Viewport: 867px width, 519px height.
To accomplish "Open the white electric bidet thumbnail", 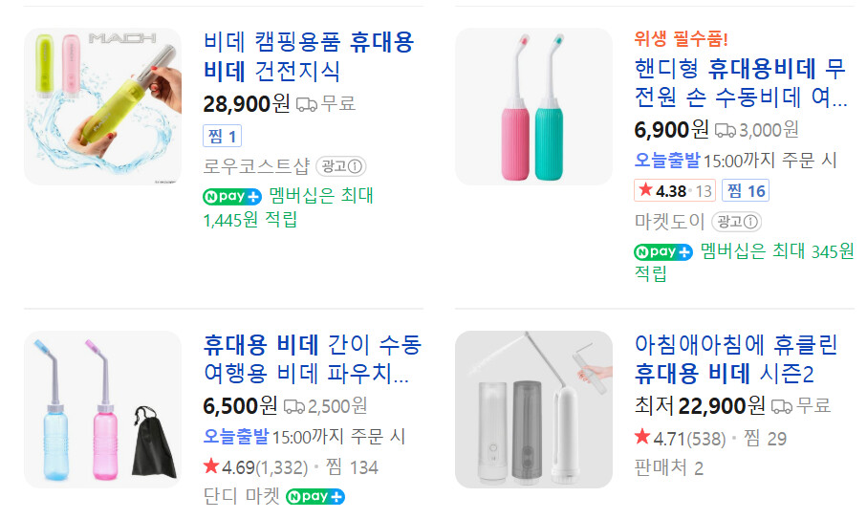I will [x=533, y=409].
